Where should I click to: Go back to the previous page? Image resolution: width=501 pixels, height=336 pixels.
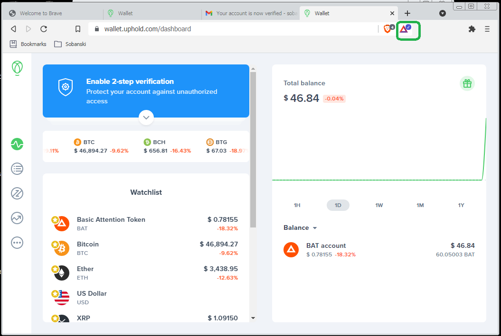tap(13, 29)
